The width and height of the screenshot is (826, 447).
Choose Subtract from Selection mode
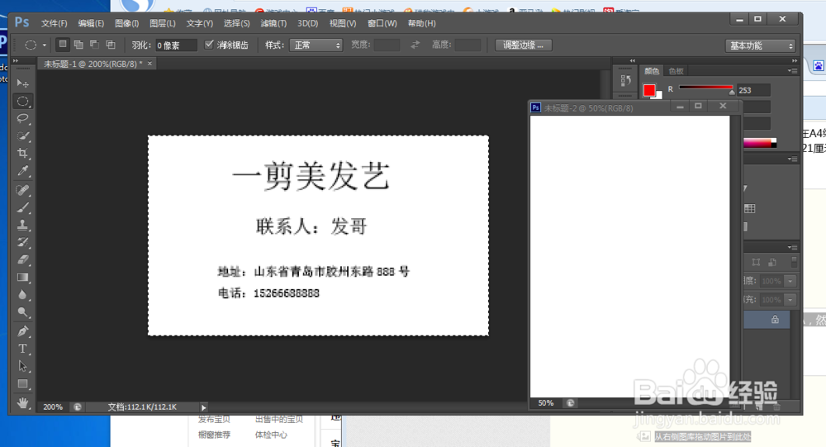tap(94, 45)
